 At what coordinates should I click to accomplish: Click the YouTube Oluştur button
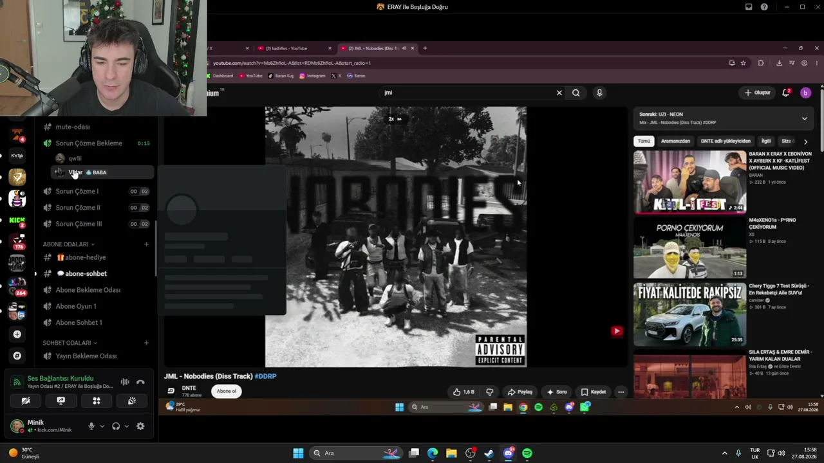758,93
